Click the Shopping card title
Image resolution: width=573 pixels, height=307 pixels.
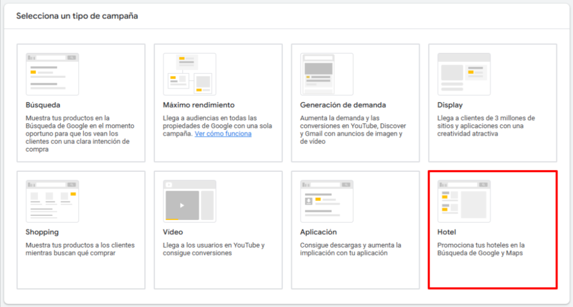tap(42, 232)
